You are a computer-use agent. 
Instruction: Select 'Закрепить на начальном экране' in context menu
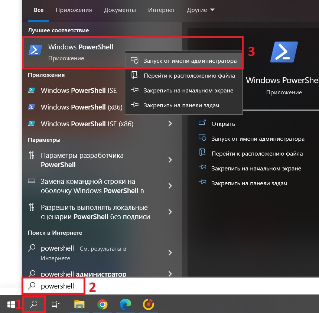tap(184, 90)
